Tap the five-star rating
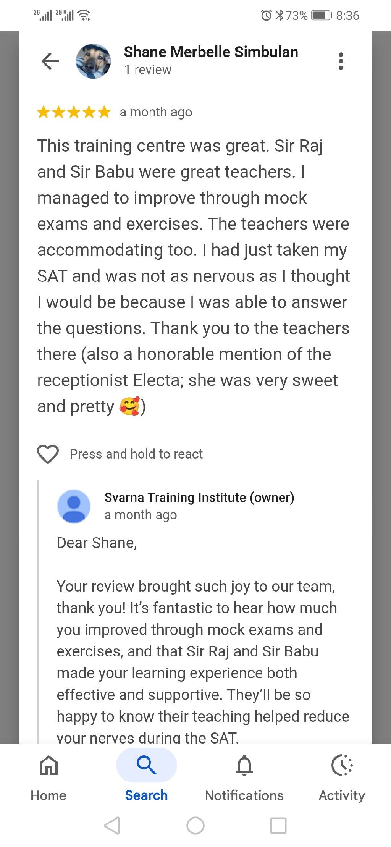This screenshot has width=391, height=847. [x=74, y=112]
